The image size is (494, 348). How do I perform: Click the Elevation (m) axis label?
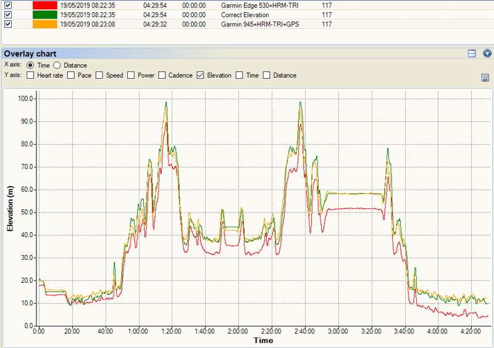[10, 209]
